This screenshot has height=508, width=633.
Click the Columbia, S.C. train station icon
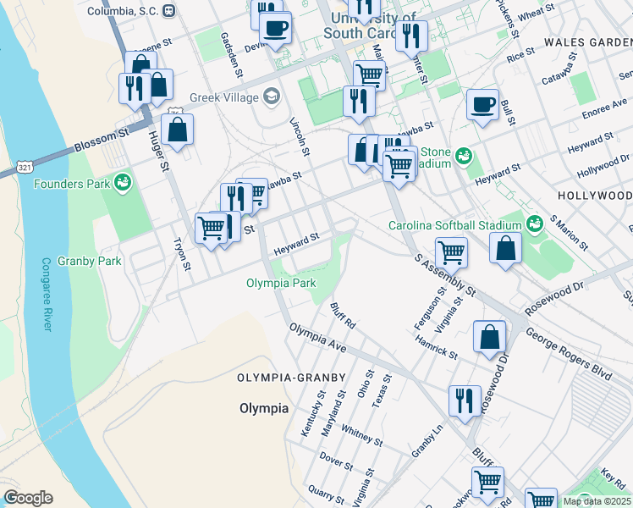pos(168,11)
